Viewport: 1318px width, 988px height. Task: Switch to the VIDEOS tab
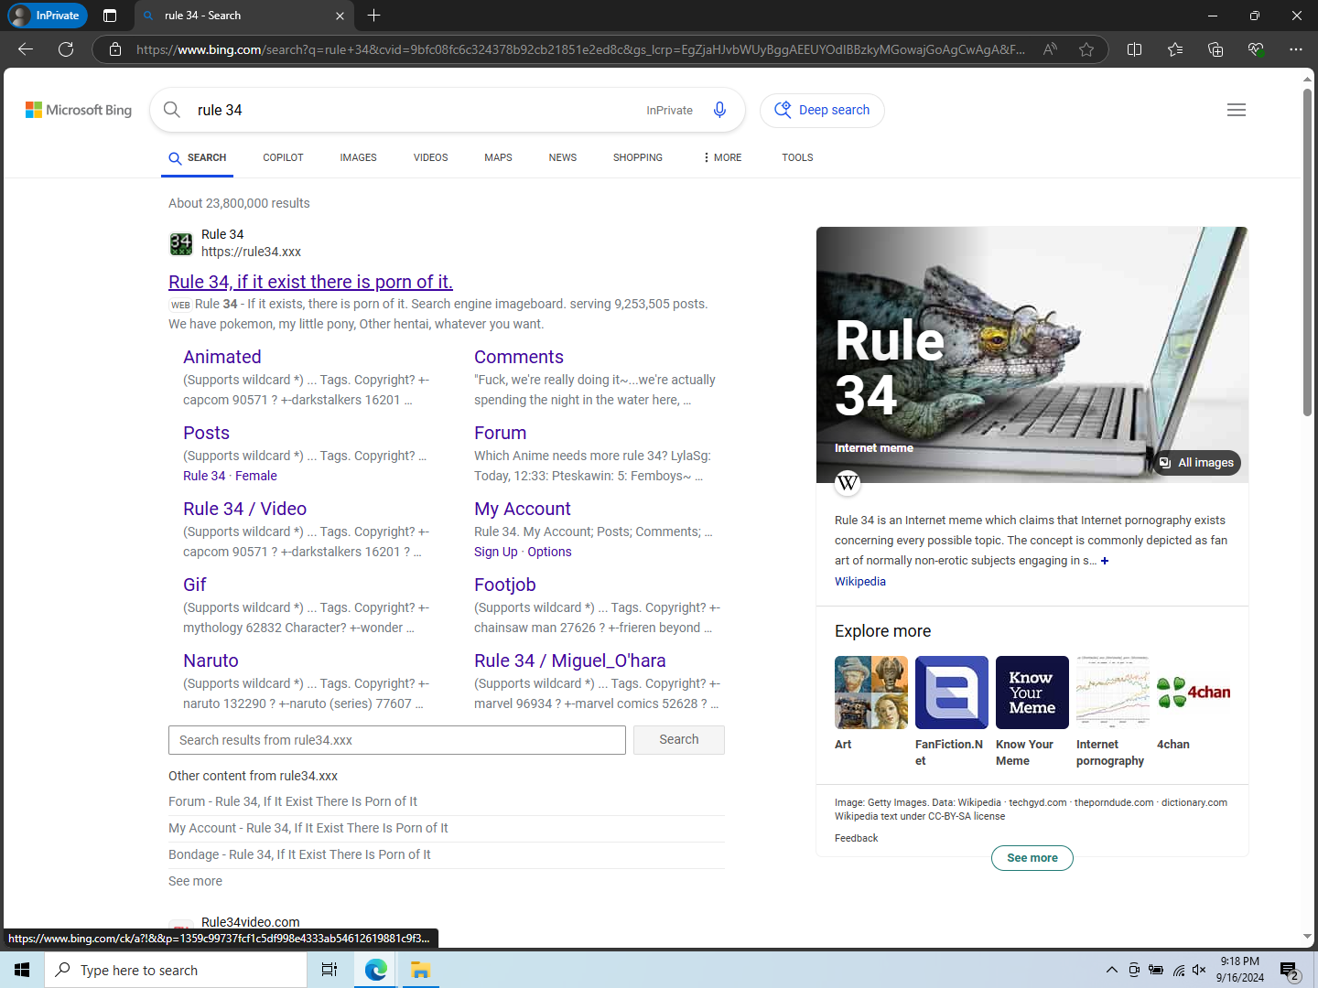[430, 157]
